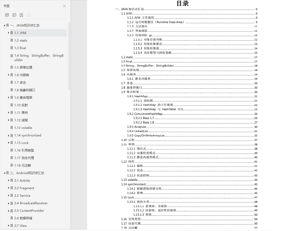The height and width of the screenshot is (231, 281).
Task: Open the 1.2 static bookmark
Action: [21, 41]
